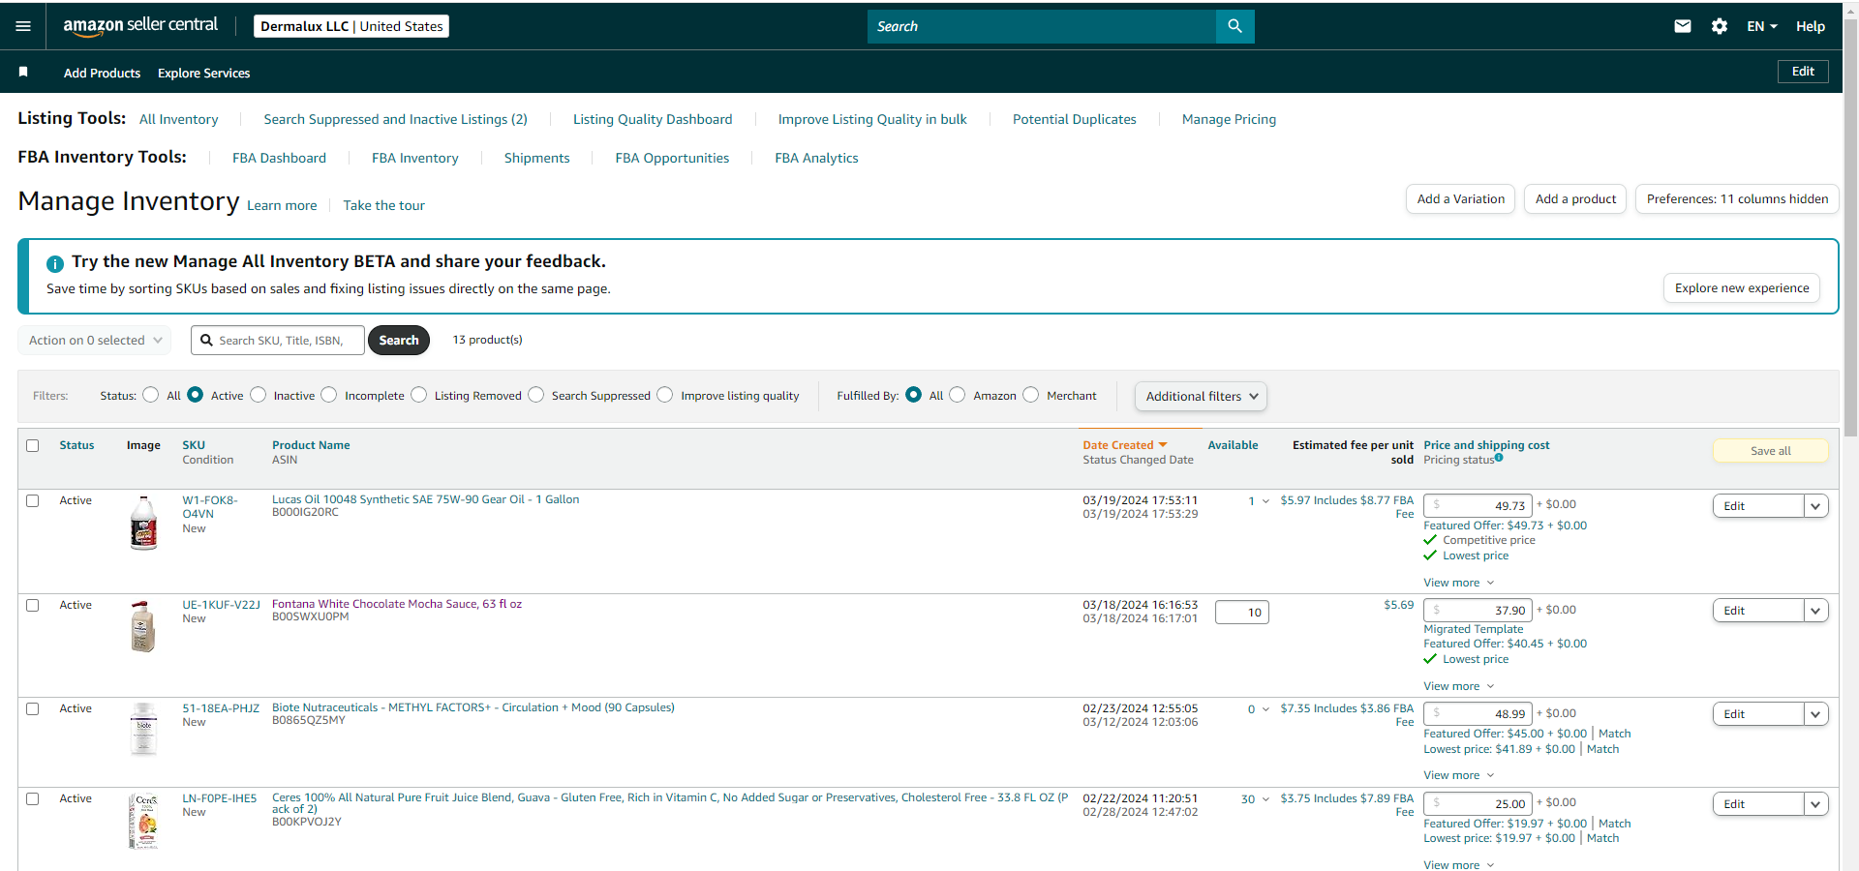1859x871 pixels.
Task: Open the Learn more link
Action: pyautogui.click(x=282, y=205)
